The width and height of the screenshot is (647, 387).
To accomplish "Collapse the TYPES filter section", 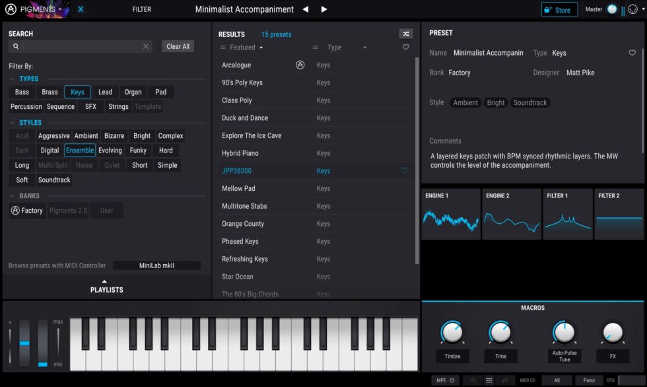I will tap(13, 79).
